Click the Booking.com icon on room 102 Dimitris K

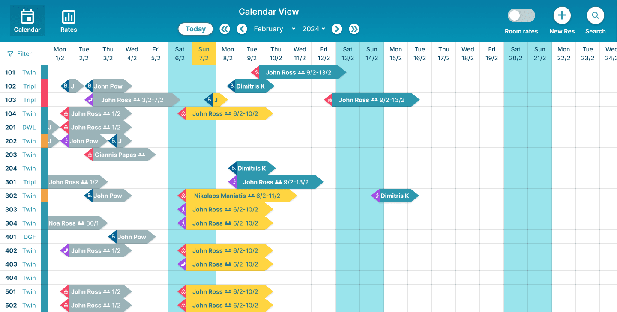231,86
